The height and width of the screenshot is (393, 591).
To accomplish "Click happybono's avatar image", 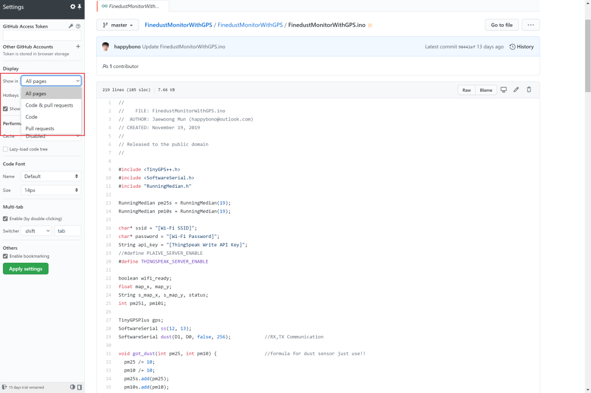I will pyautogui.click(x=106, y=46).
